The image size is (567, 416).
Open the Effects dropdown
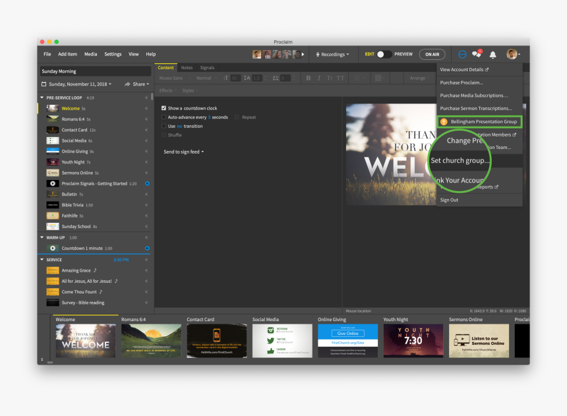pos(167,90)
